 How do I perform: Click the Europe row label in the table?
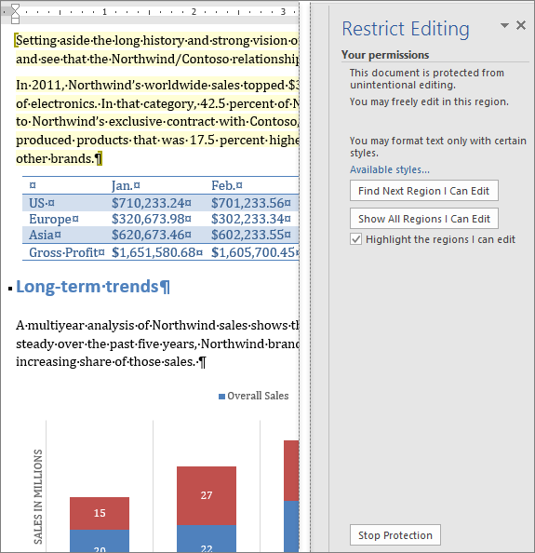point(54,219)
